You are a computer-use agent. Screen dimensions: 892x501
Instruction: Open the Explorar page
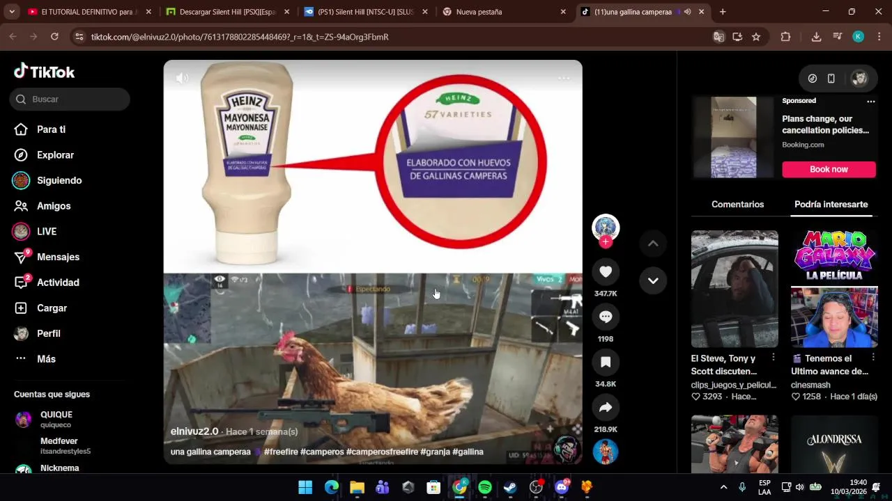[x=45, y=155]
